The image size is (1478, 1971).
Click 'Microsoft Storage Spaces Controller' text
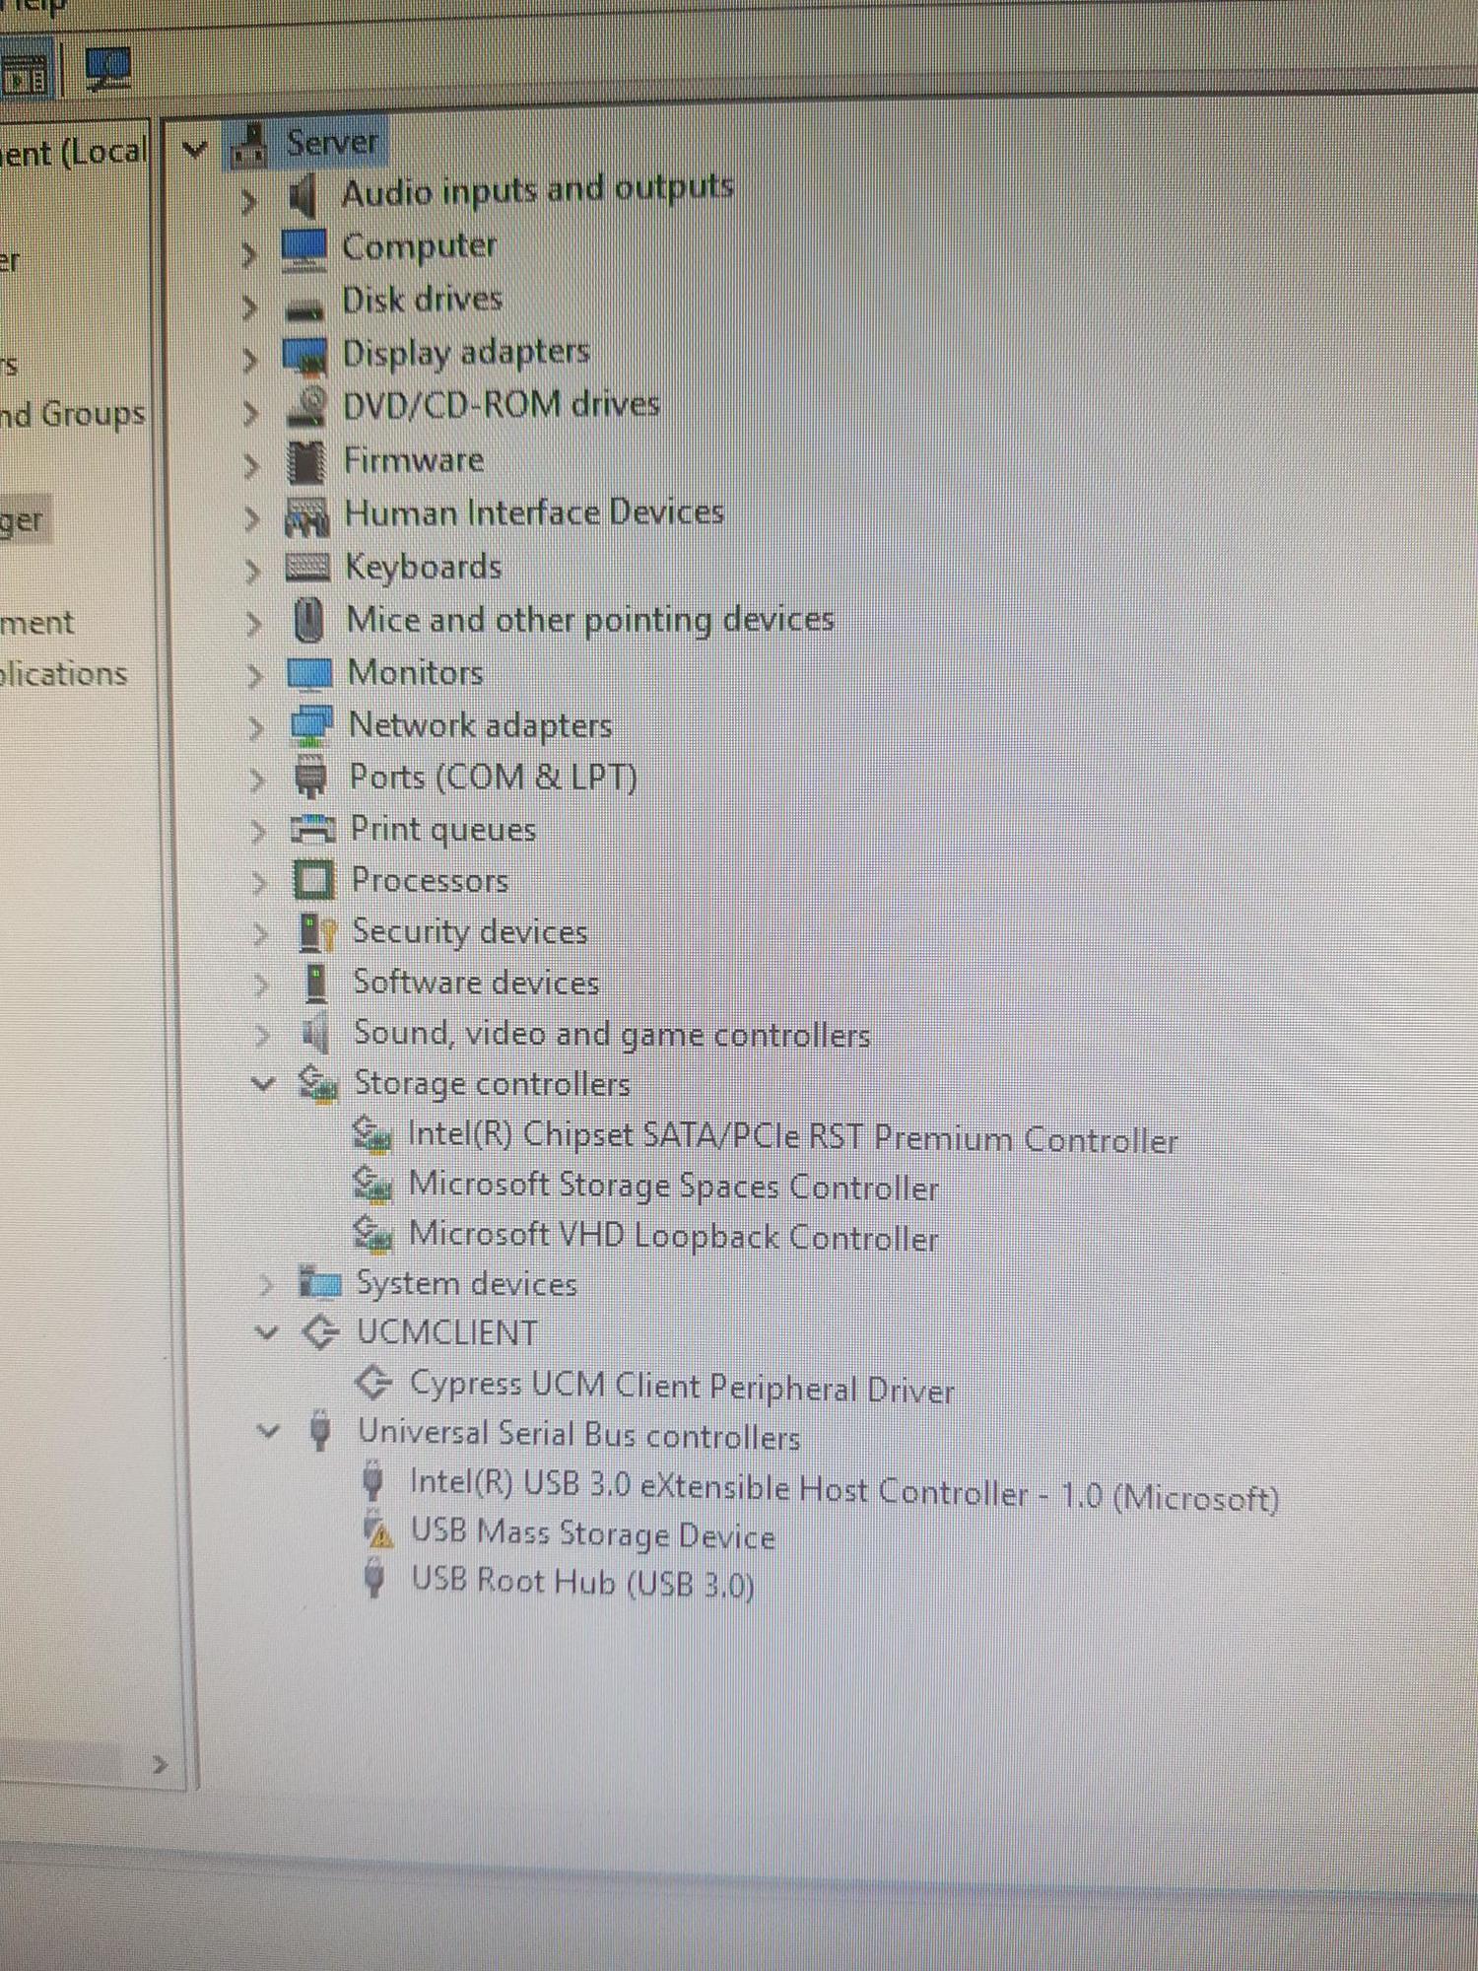click(x=674, y=1187)
